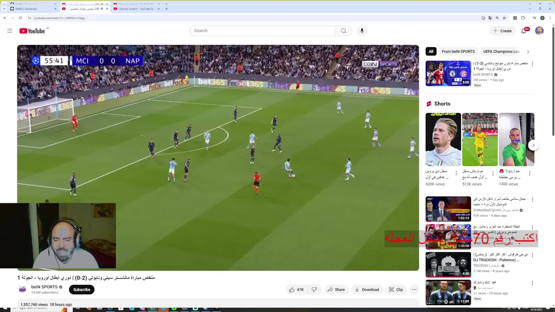Open options for DJ TRGOOSH video
Image resolution: width=555 pixels, height=312 pixels.
tap(532, 255)
